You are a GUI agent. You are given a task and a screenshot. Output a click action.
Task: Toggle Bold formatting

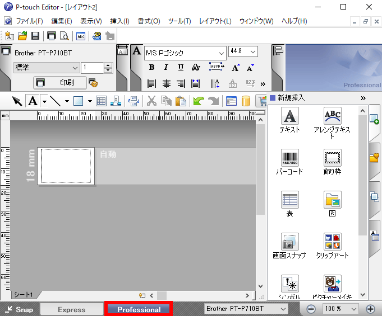coord(151,67)
